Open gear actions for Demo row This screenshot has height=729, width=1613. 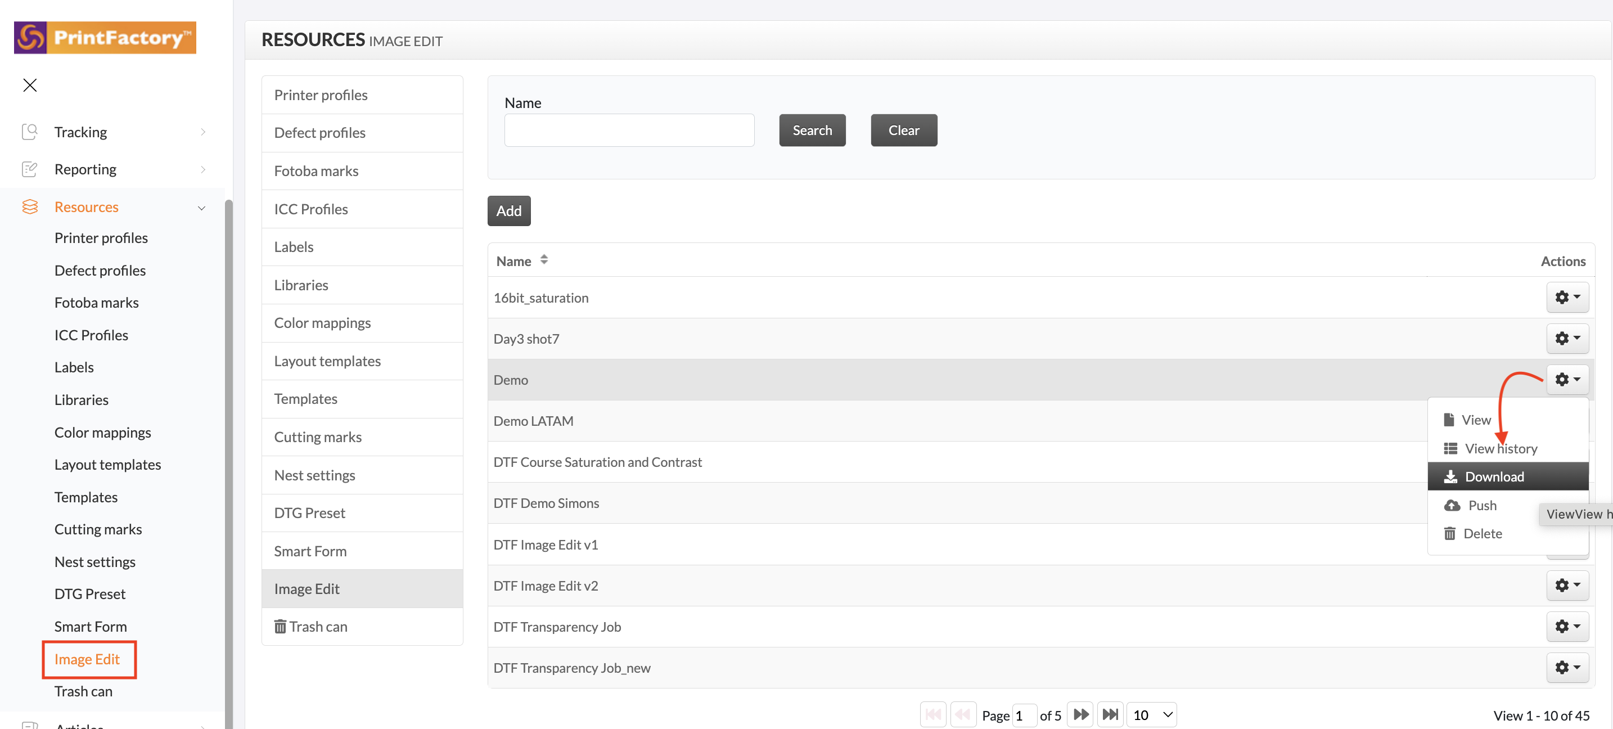tap(1567, 380)
